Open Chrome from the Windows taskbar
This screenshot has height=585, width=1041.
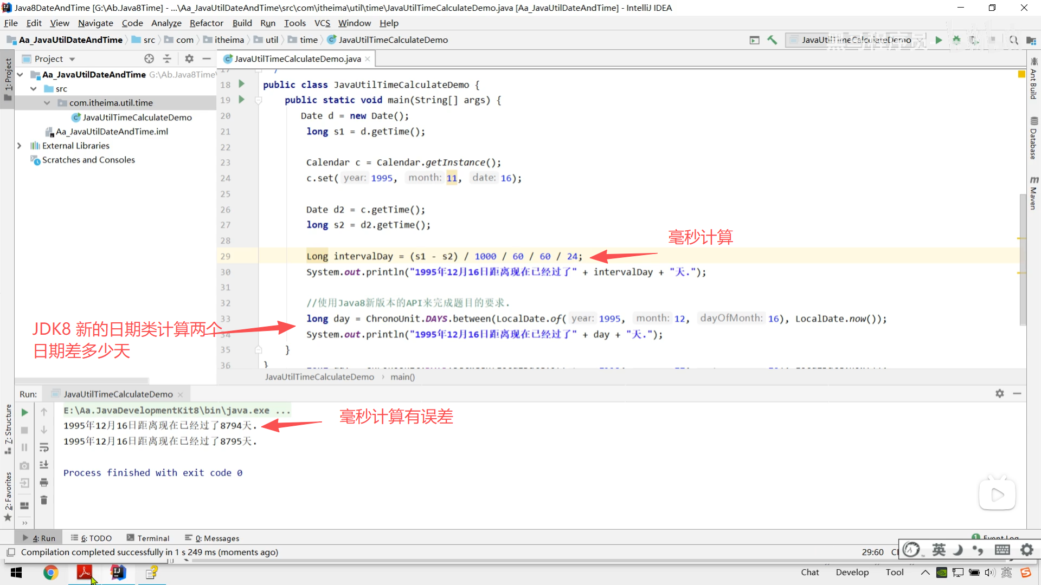click(x=50, y=573)
